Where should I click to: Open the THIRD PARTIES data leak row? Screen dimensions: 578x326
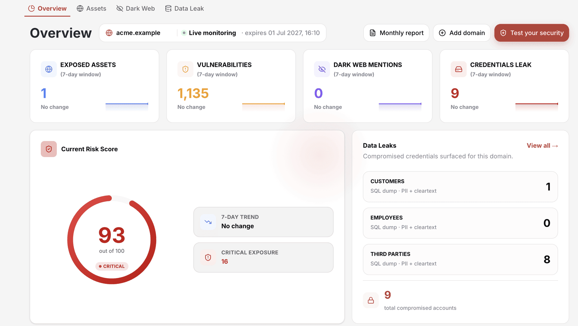click(460, 259)
